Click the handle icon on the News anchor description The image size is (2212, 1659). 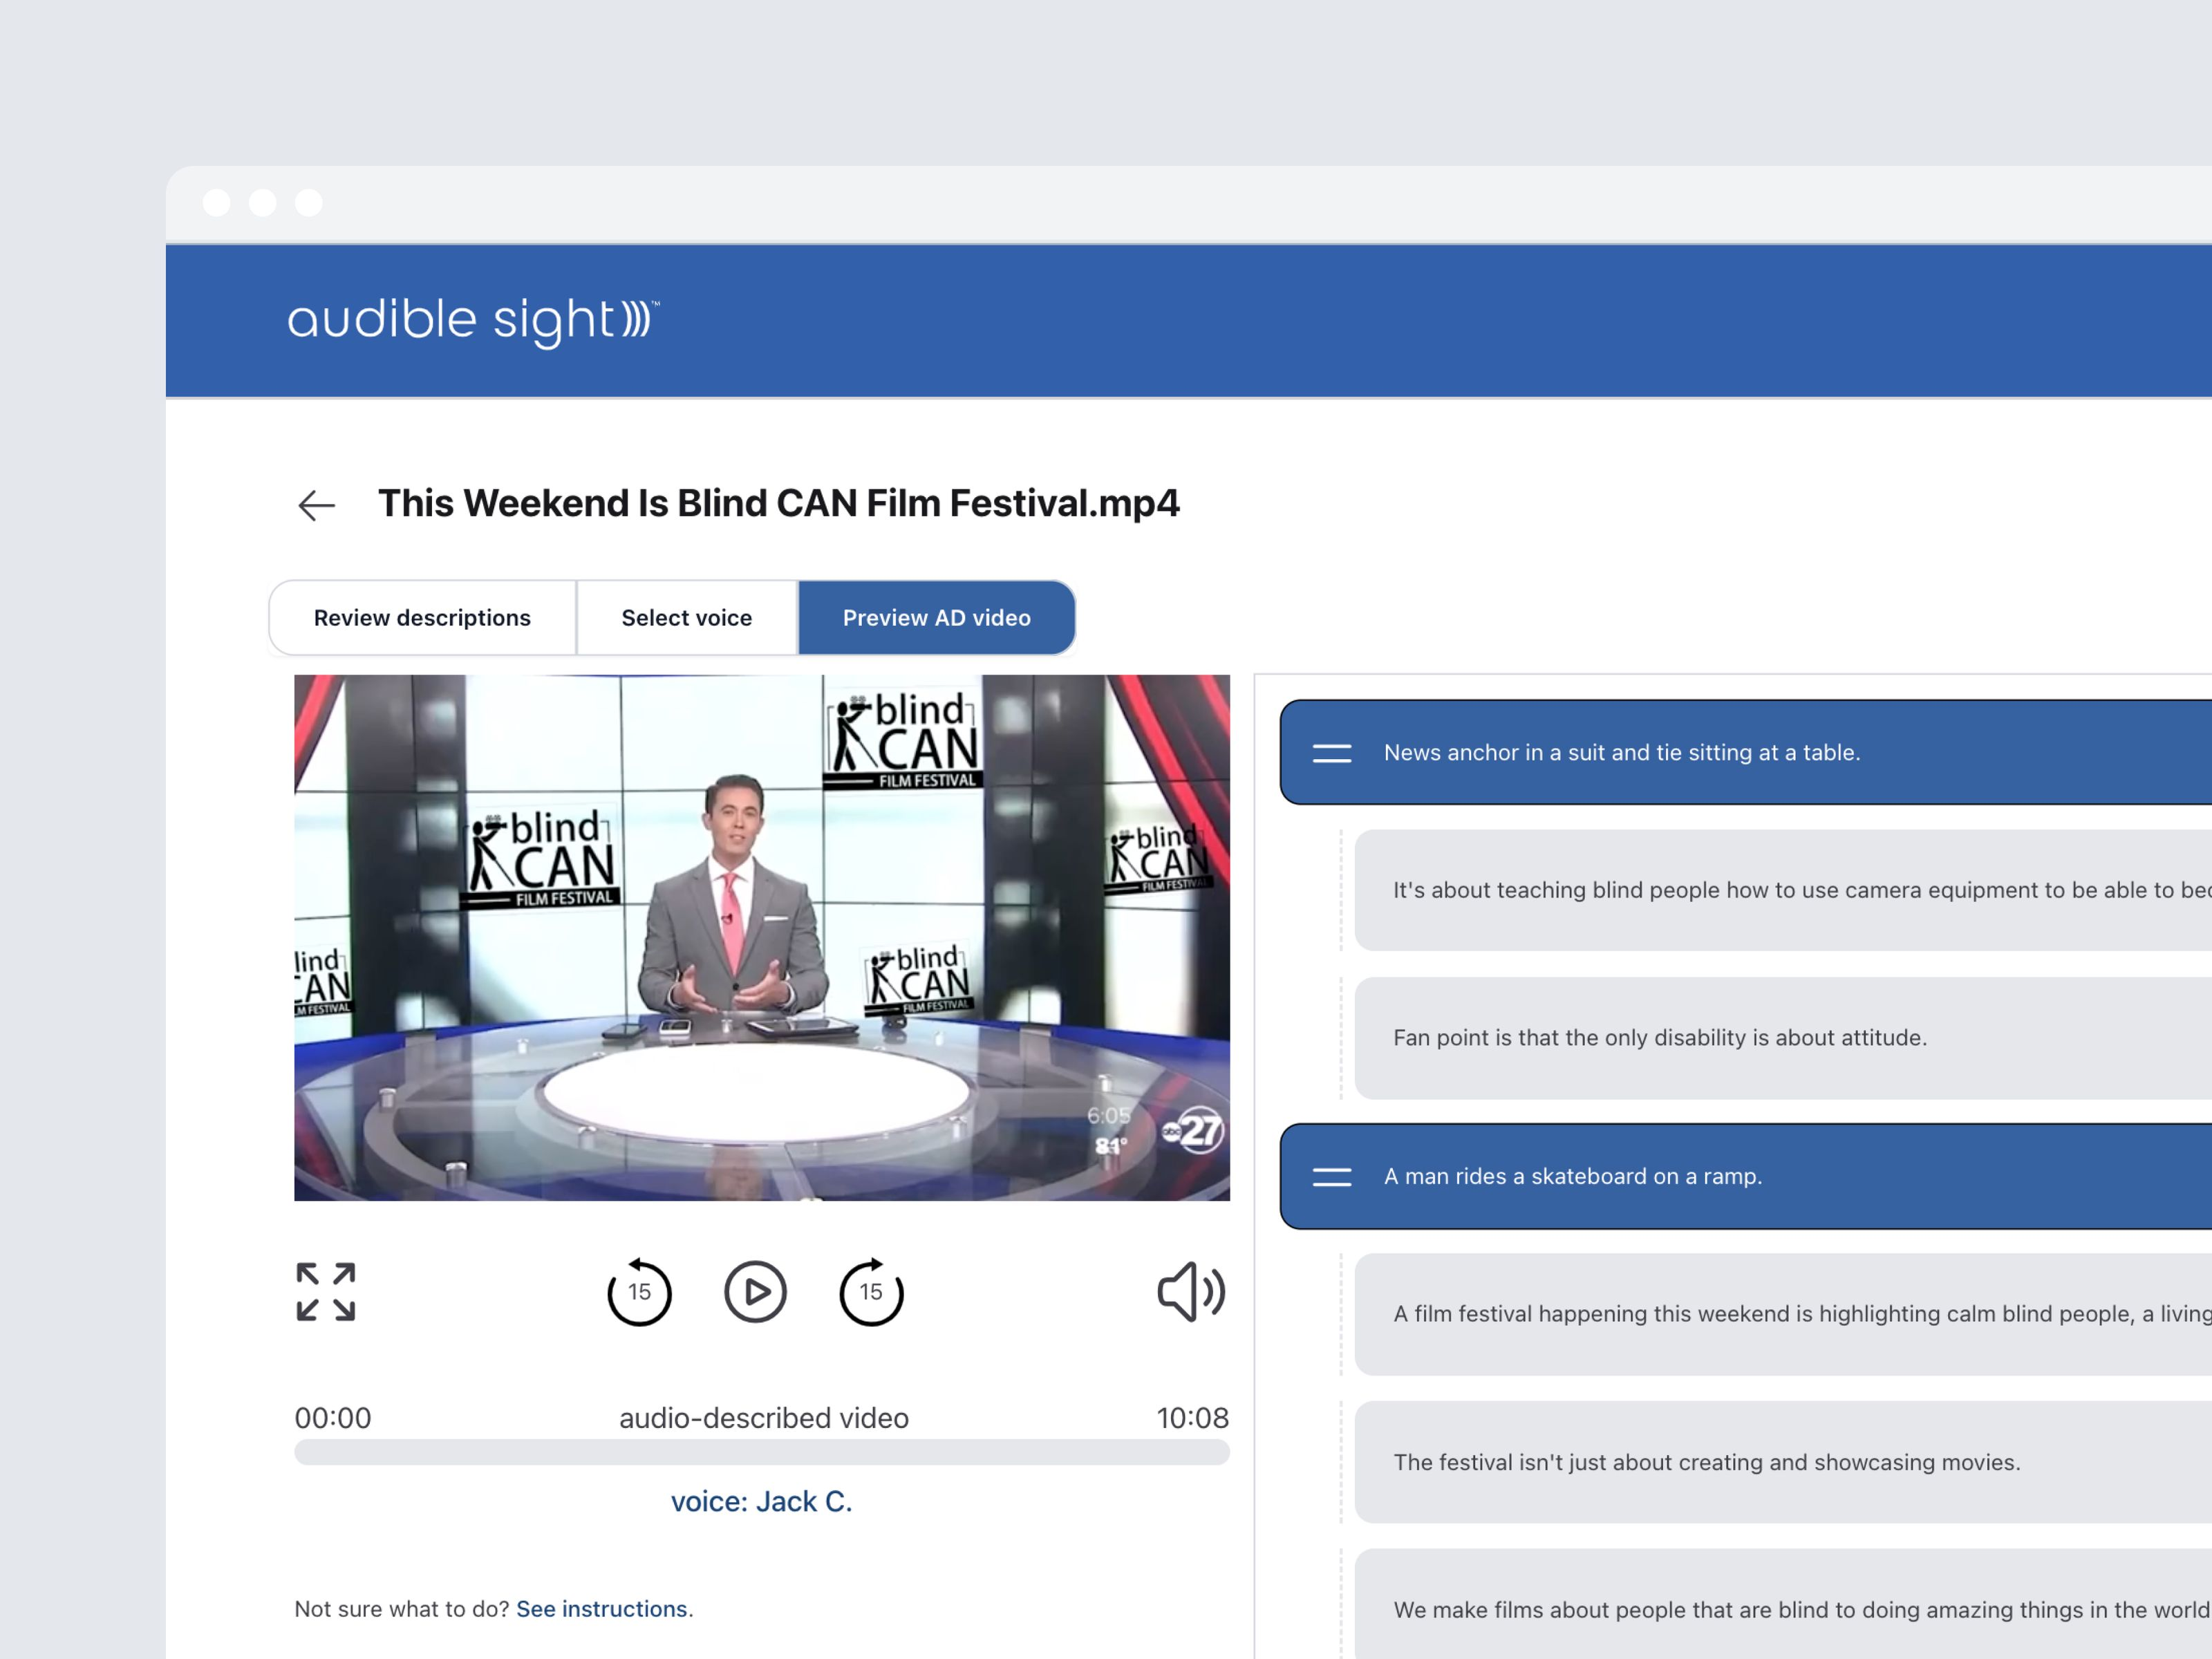1331,753
